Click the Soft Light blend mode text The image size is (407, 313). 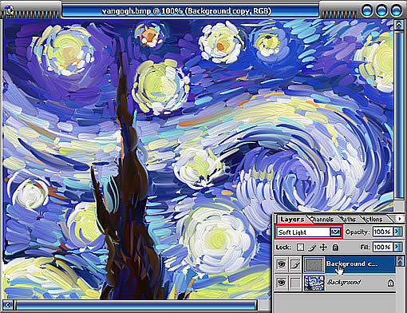tap(292, 232)
